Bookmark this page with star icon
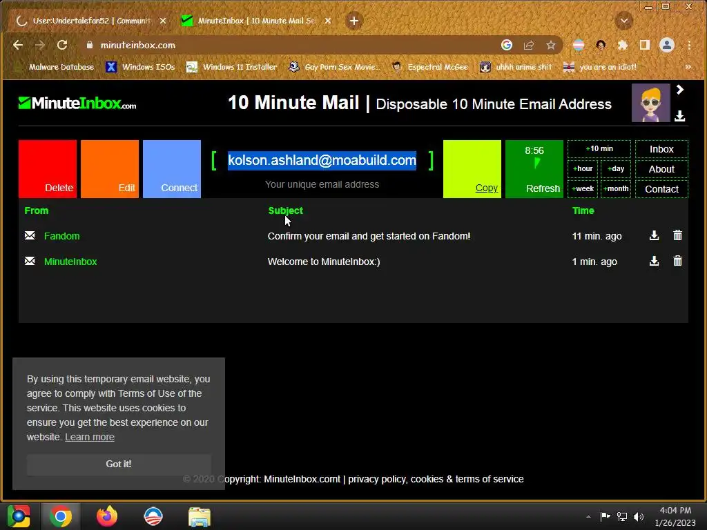 pyautogui.click(x=550, y=45)
